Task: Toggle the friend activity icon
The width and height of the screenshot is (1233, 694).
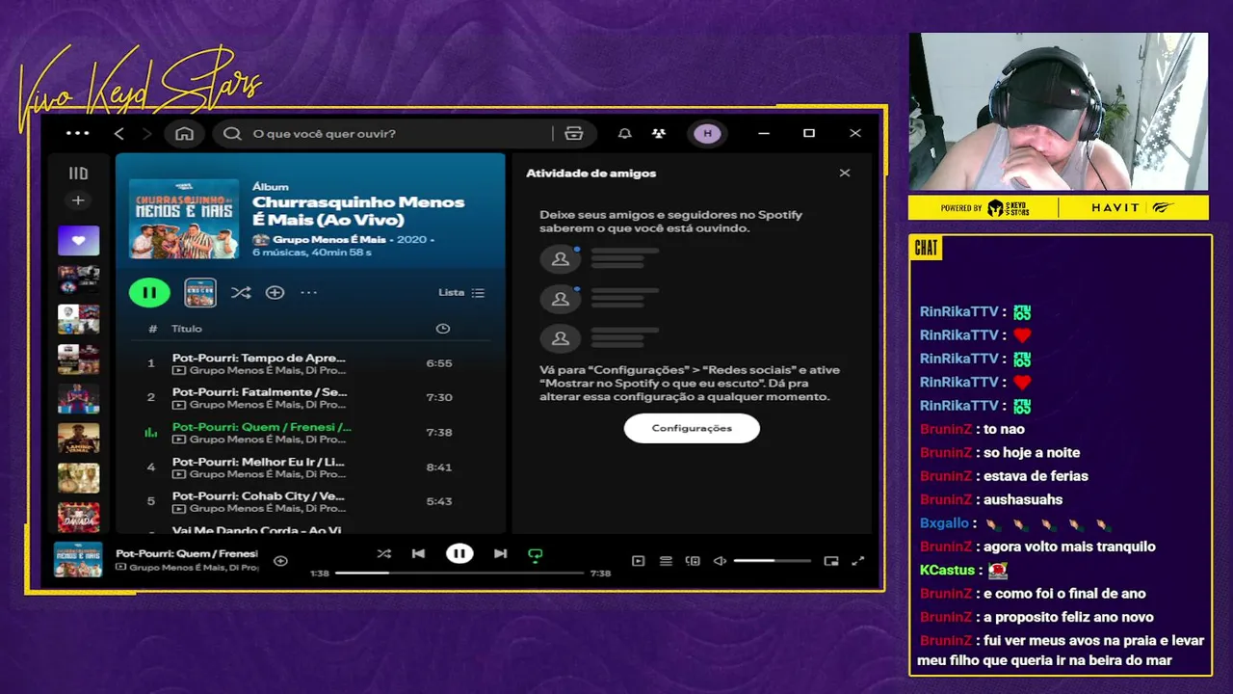Action: 659,133
